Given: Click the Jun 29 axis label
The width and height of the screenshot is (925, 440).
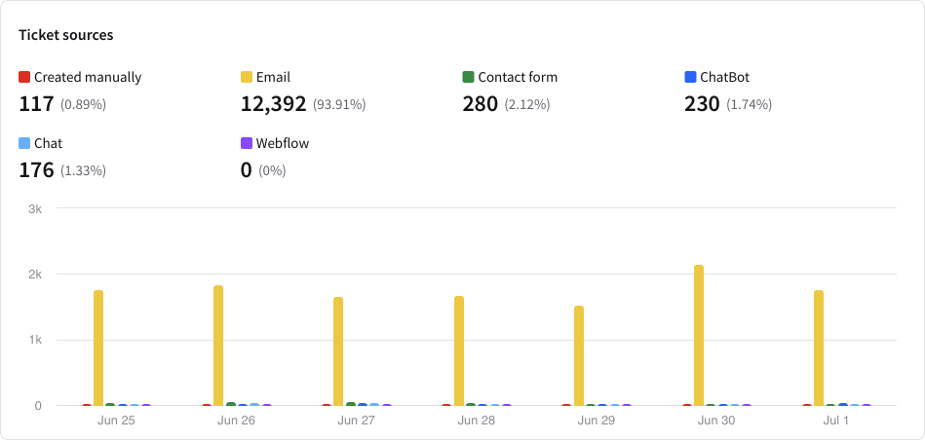Looking at the screenshot, I should 597,422.
